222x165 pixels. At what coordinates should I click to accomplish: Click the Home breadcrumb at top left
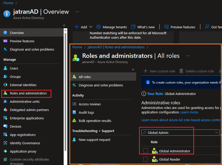[8, 3]
